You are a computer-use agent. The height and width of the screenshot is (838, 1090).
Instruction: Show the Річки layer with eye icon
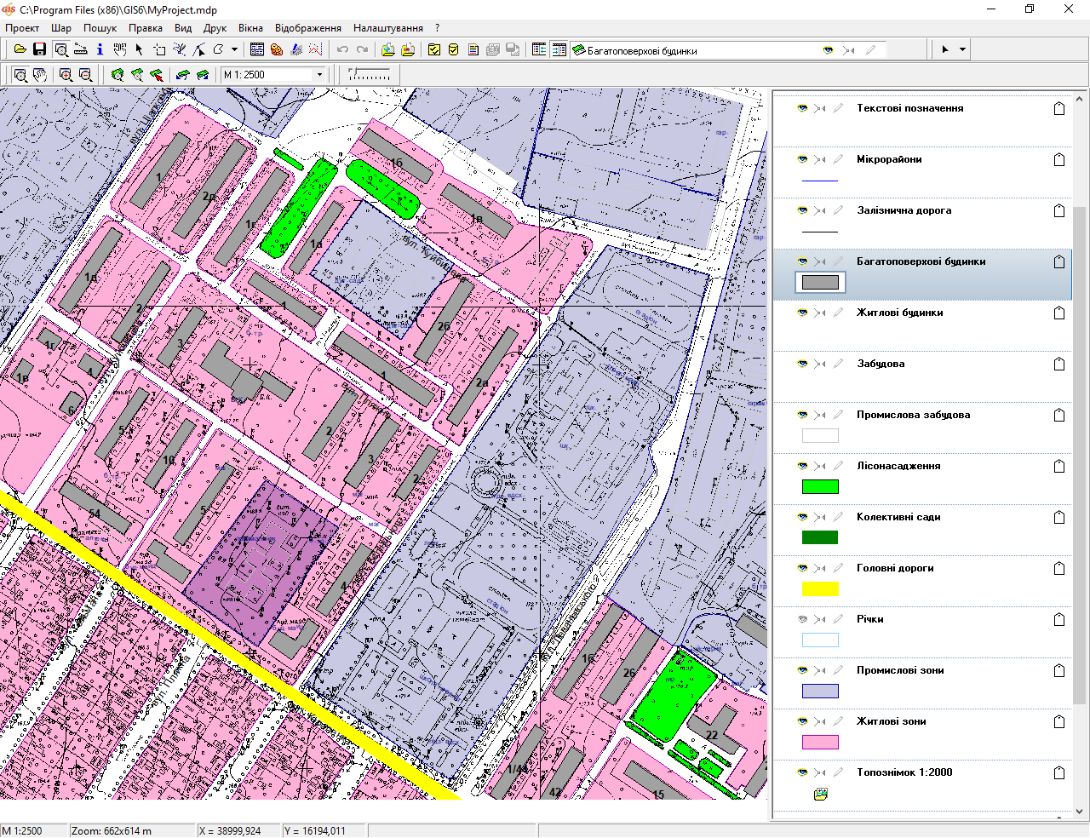coord(802,619)
